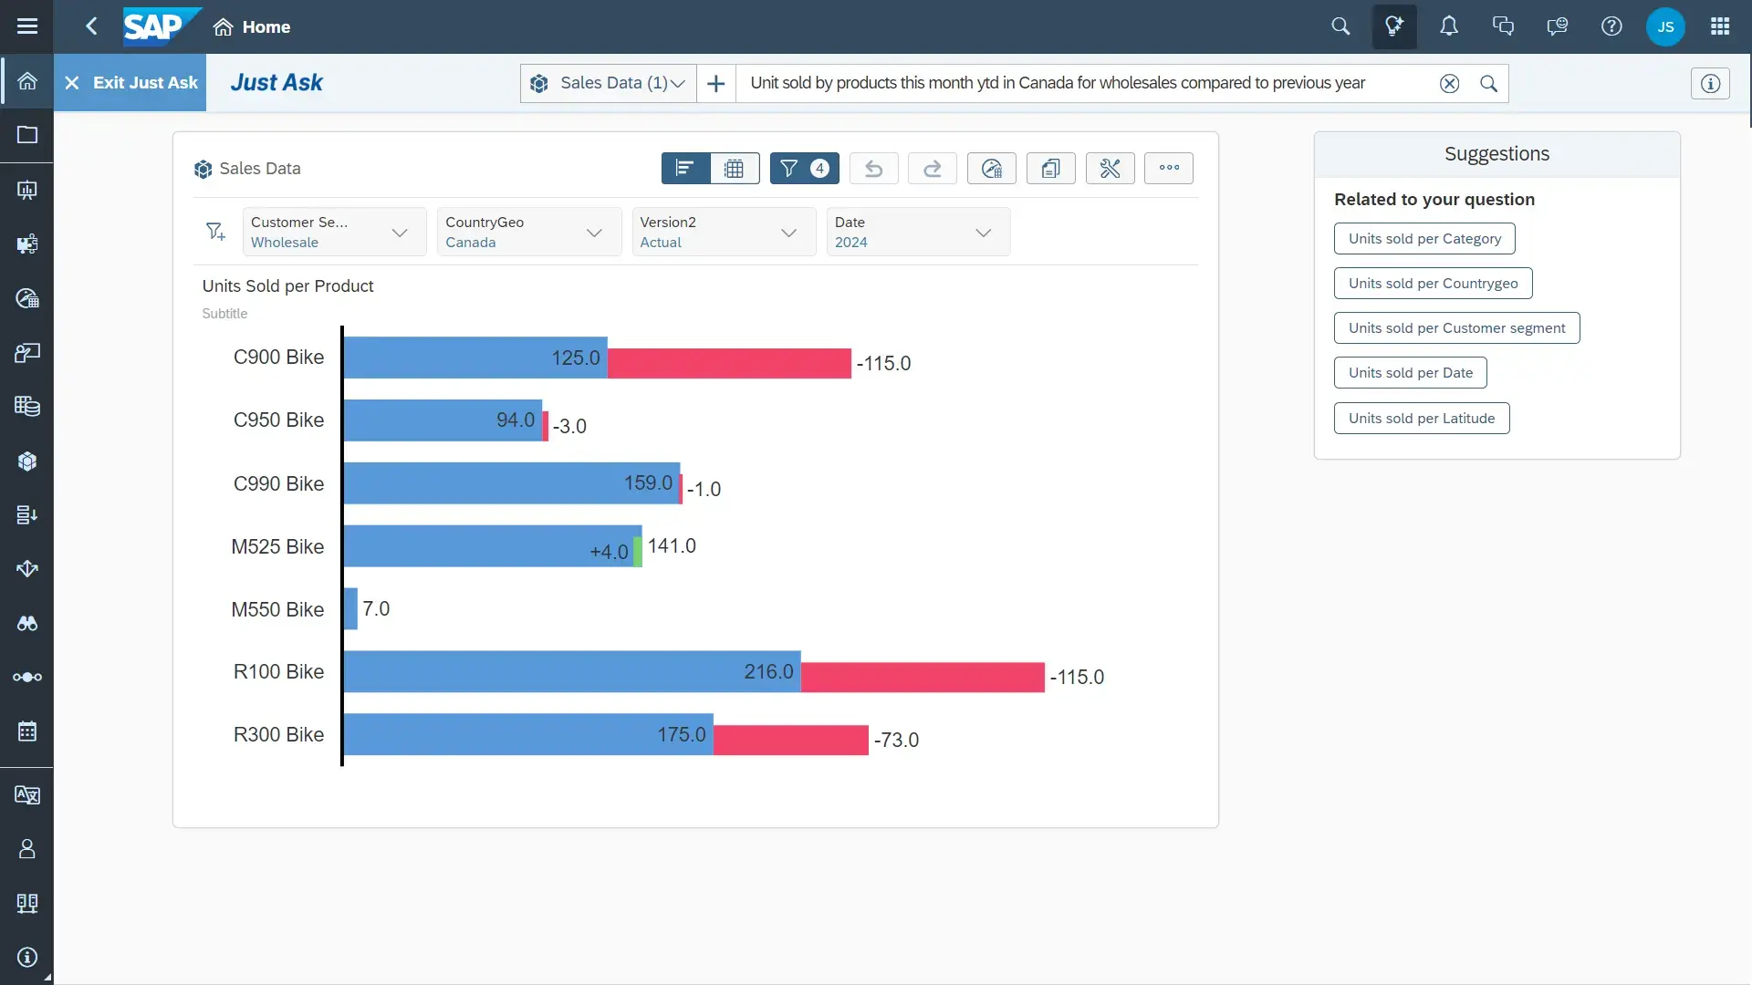Viewport: 1752px width, 985px height.
Task: Select the binoculars search icon in the sidebar
Action: (x=26, y=624)
